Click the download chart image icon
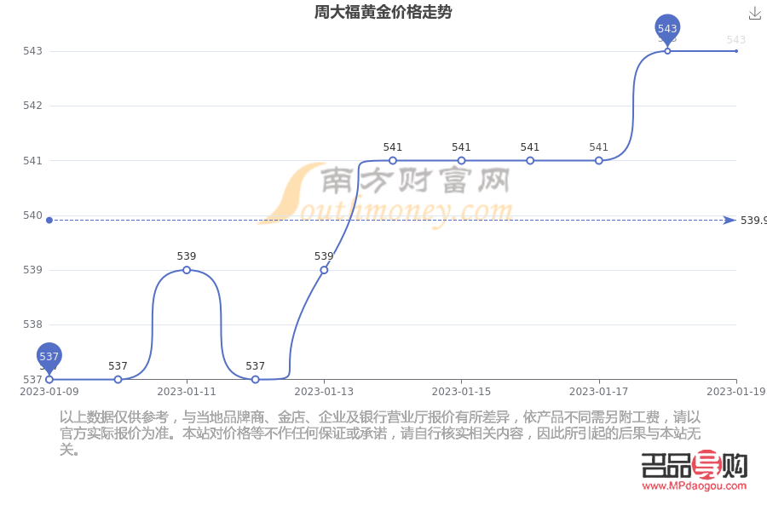767x511 pixels. point(754,14)
